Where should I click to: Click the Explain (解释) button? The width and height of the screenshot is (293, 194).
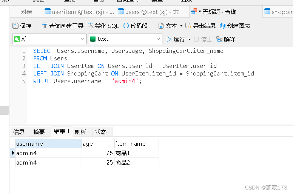pyautogui.click(x=226, y=39)
